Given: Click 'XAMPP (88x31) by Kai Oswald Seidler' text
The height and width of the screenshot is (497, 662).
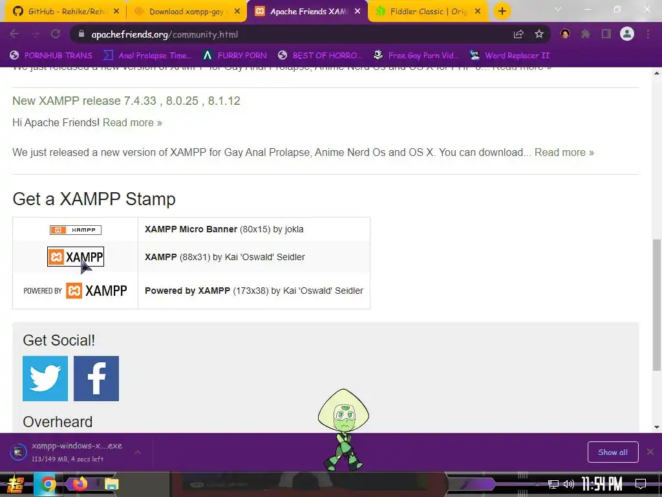Looking at the screenshot, I should 224,257.
